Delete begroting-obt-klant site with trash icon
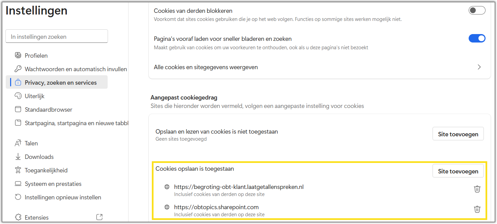 point(477,189)
